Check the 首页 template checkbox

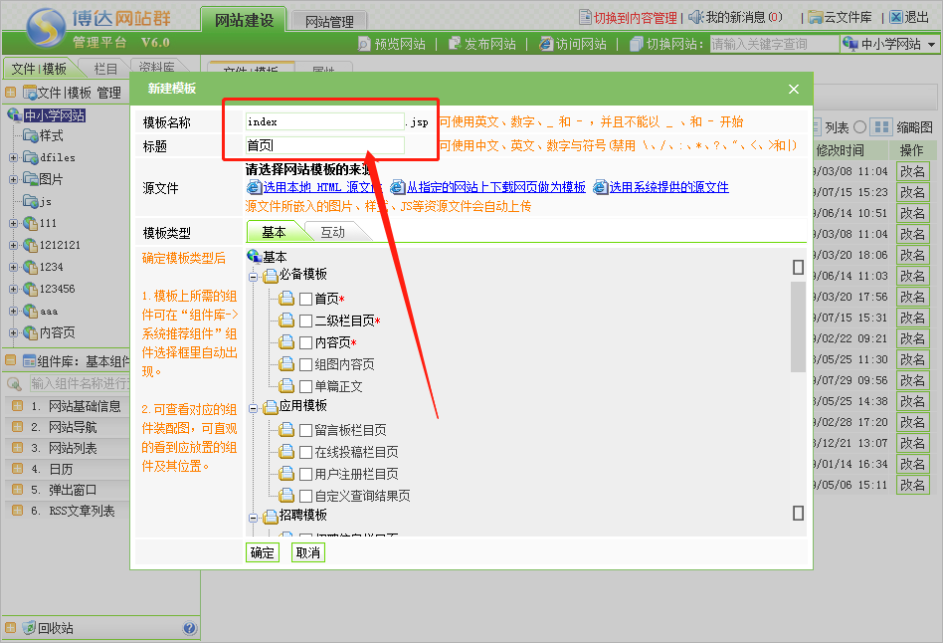point(306,299)
